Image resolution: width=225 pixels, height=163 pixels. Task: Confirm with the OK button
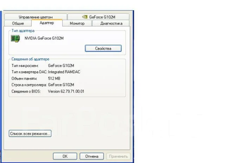65,156
